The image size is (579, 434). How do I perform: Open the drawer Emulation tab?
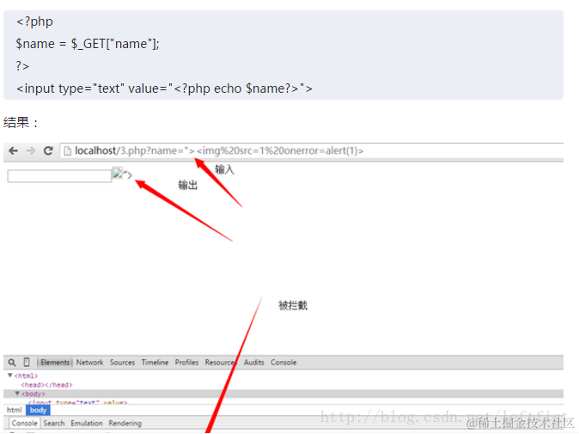tap(87, 424)
